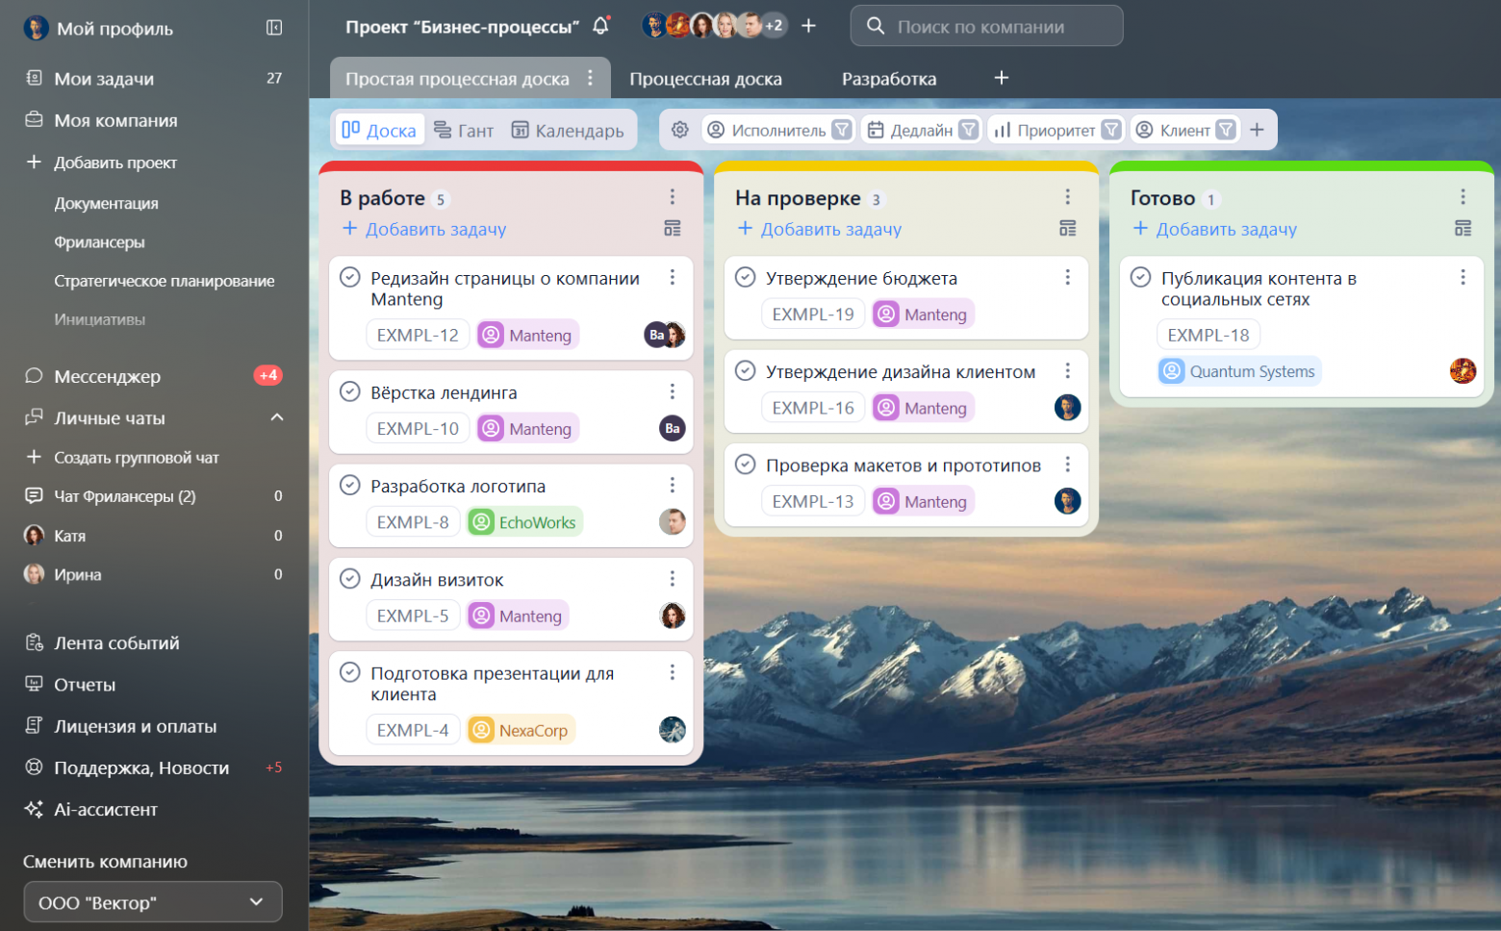The image size is (1501, 931).
Task: Open company selector dropdown ООО "Вектор"
Action: click(153, 902)
